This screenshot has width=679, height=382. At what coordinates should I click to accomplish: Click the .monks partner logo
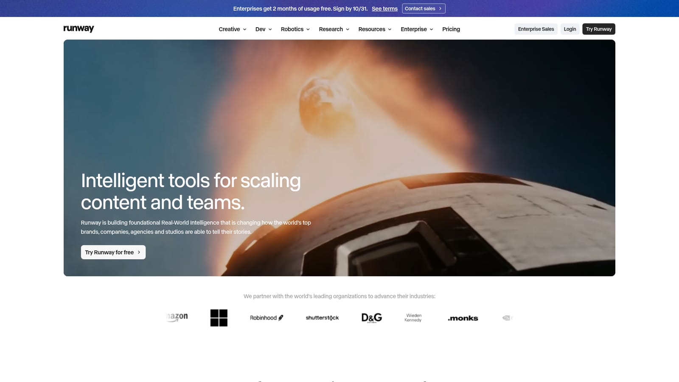tap(463, 318)
